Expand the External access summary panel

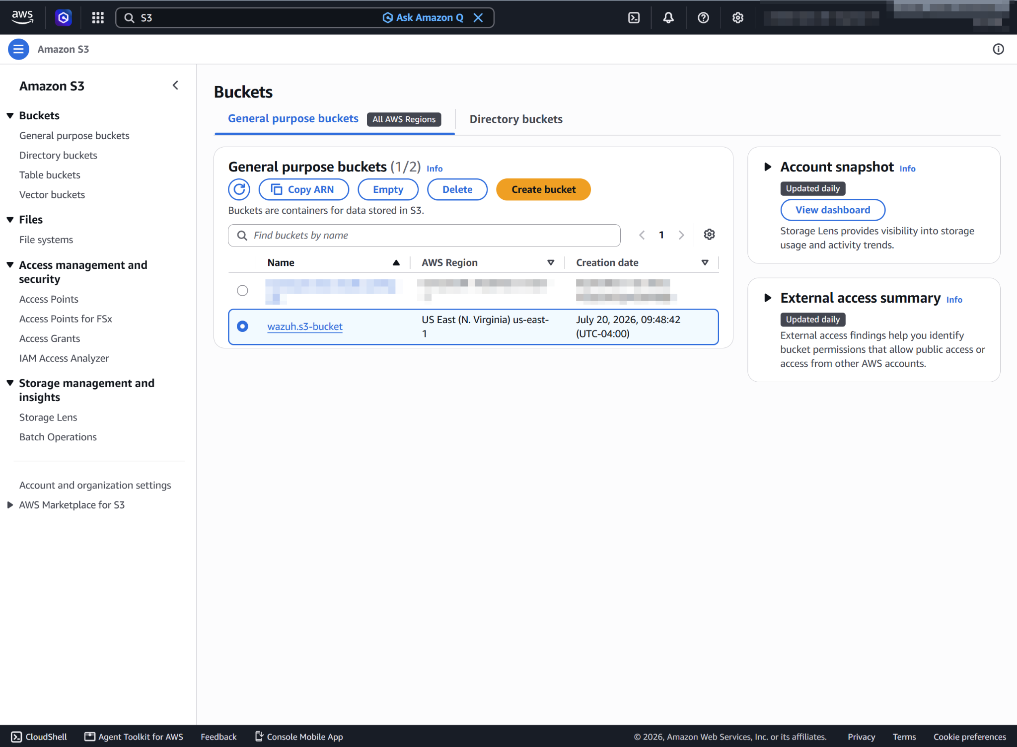click(x=768, y=298)
